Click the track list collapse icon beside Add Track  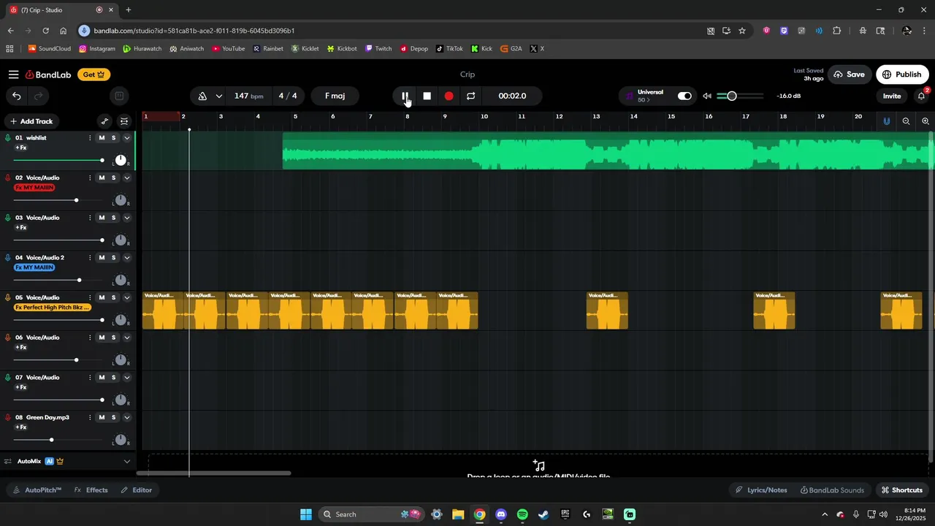pos(124,121)
